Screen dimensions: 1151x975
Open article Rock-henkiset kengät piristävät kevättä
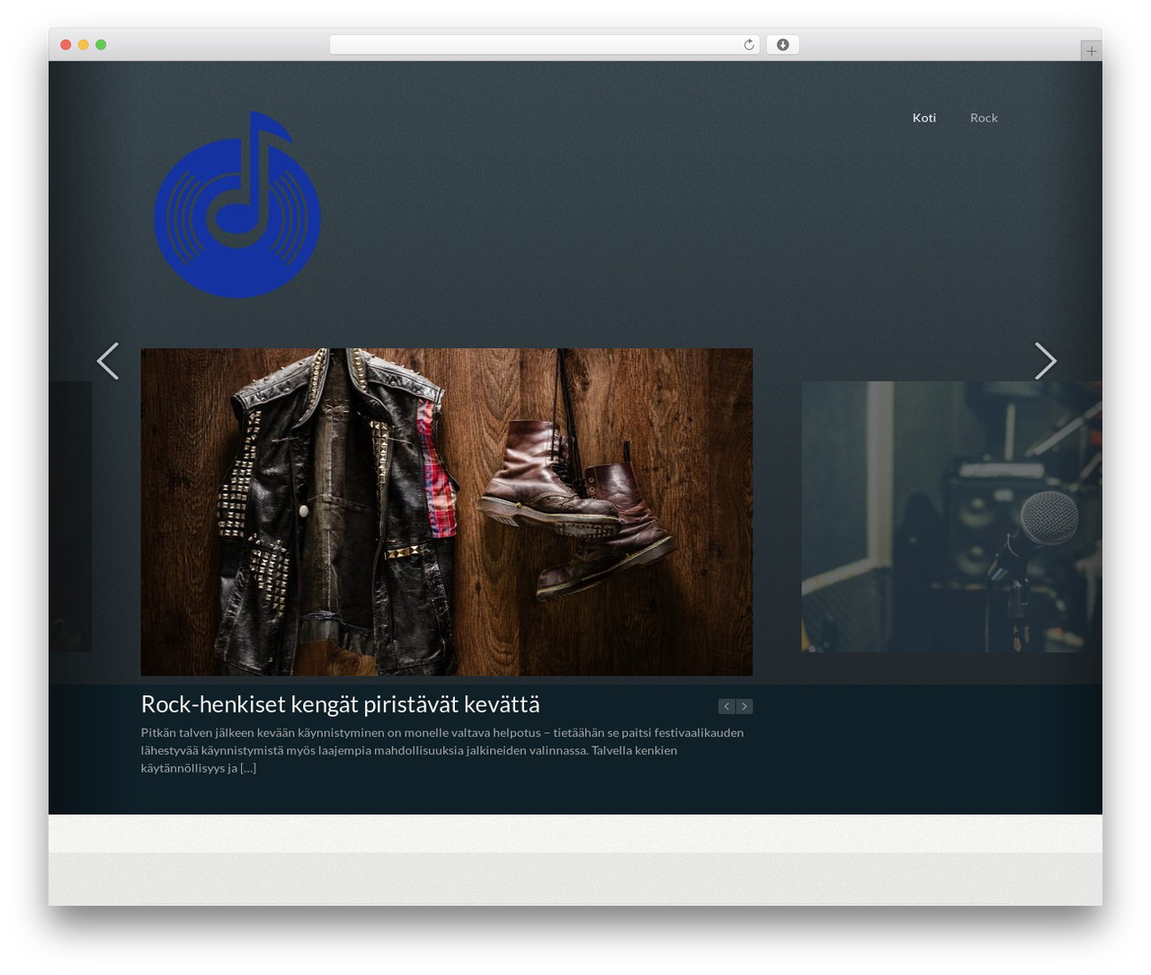point(340,703)
